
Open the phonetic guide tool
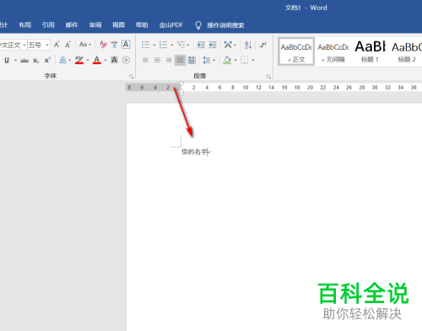[114, 45]
